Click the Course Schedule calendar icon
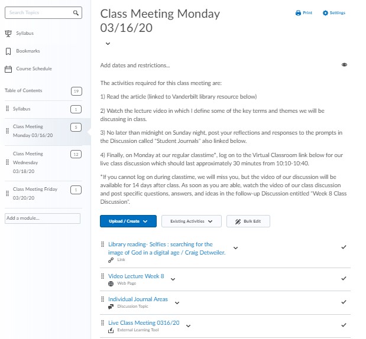 pyautogui.click(x=8, y=69)
